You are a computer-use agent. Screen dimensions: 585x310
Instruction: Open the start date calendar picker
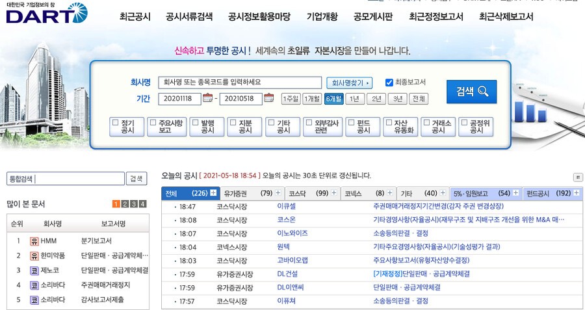[208, 98]
